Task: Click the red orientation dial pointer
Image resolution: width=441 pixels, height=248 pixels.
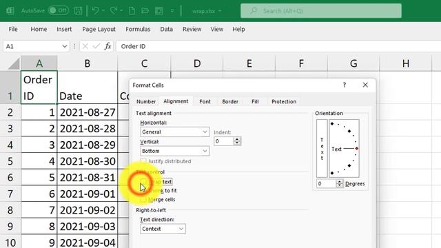Action: point(357,148)
